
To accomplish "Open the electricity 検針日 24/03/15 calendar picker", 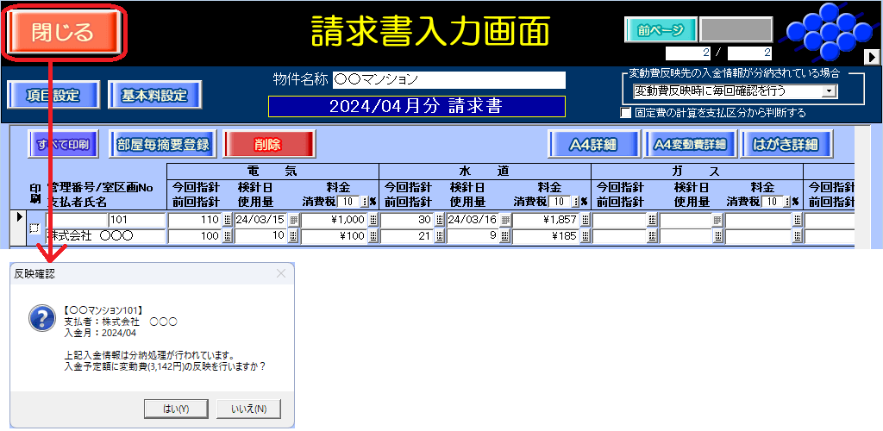I will coord(293,220).
